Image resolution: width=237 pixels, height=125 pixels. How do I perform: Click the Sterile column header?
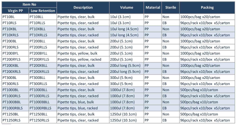(170, 8)
